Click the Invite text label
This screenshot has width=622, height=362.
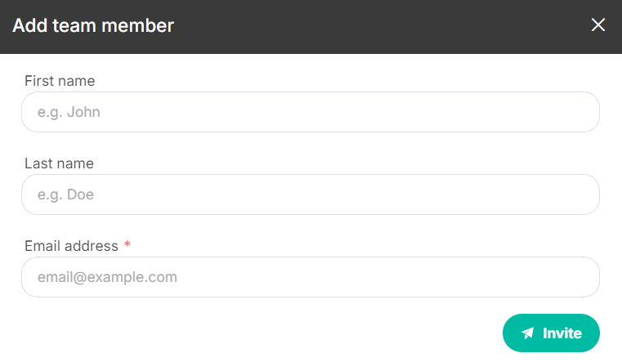[x=562, y=333]
